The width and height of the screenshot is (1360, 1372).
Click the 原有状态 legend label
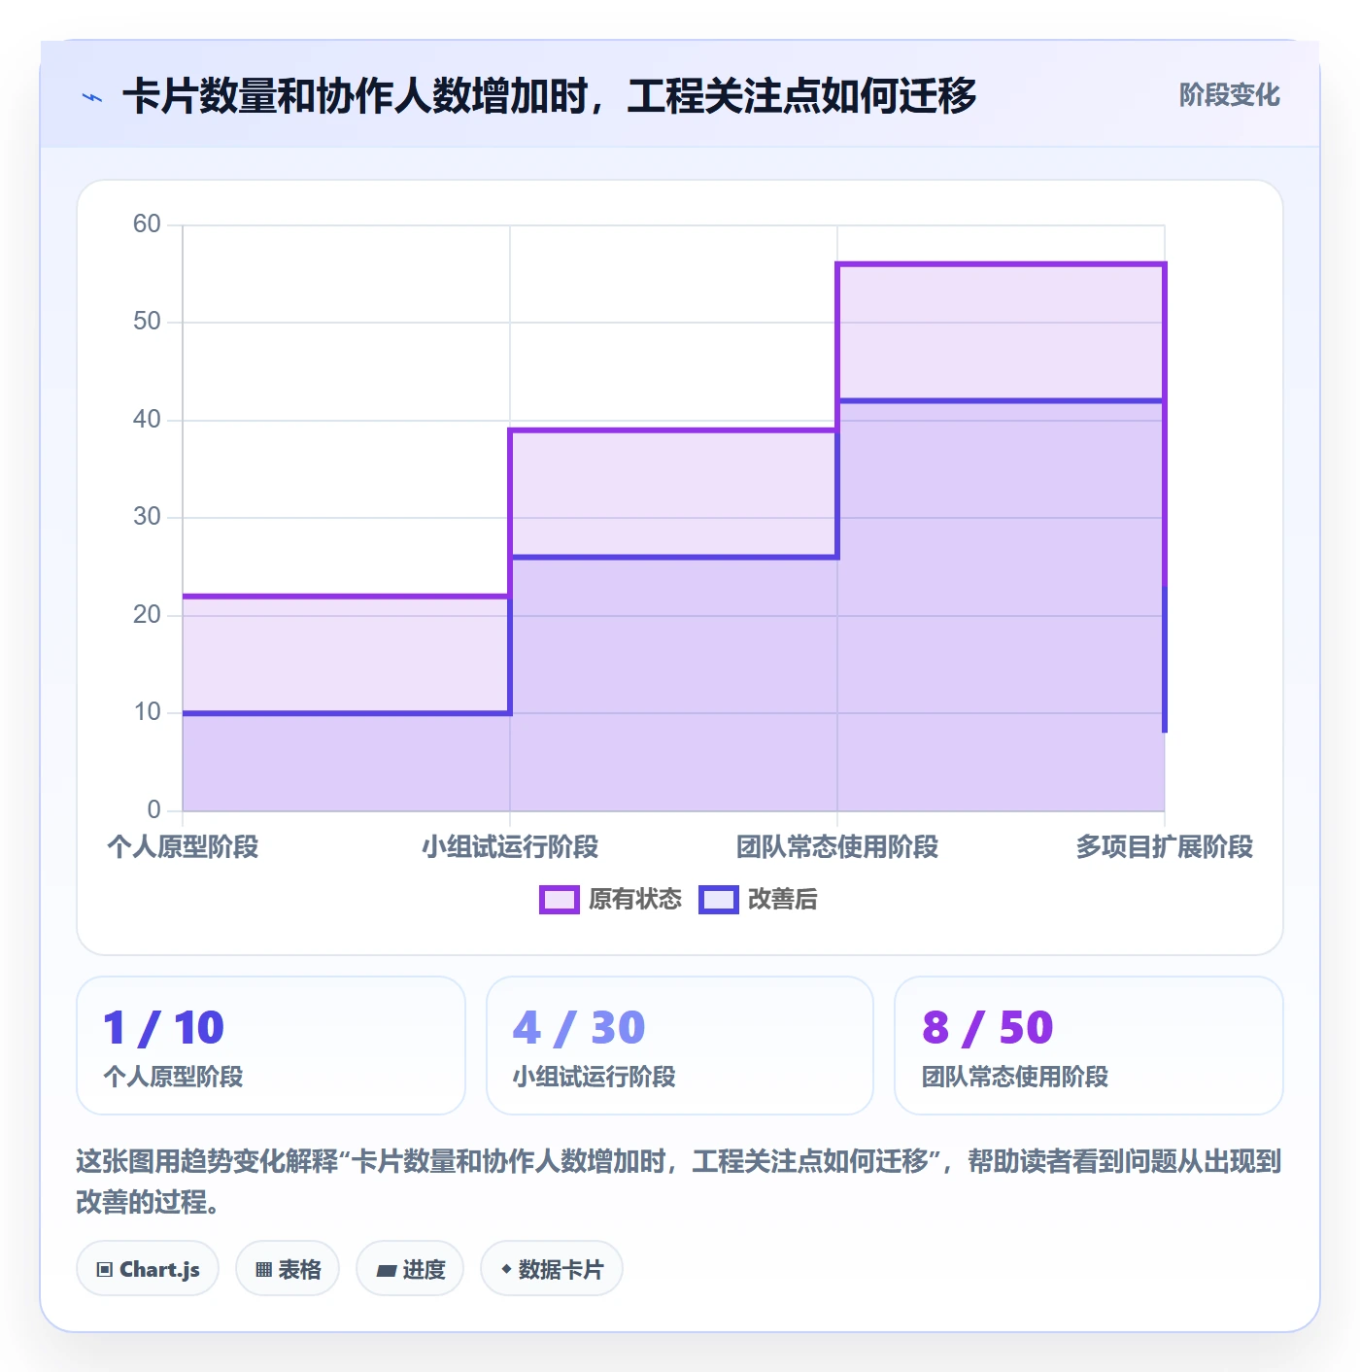[x=635, y=900]
